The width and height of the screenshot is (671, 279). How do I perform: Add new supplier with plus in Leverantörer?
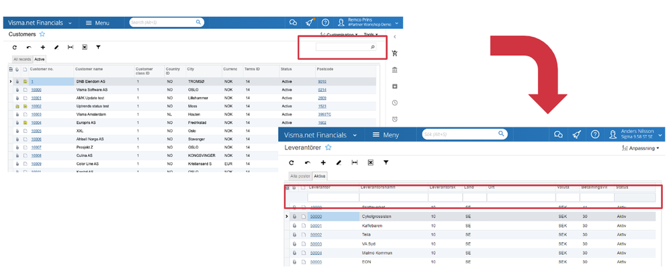[323, 163]
